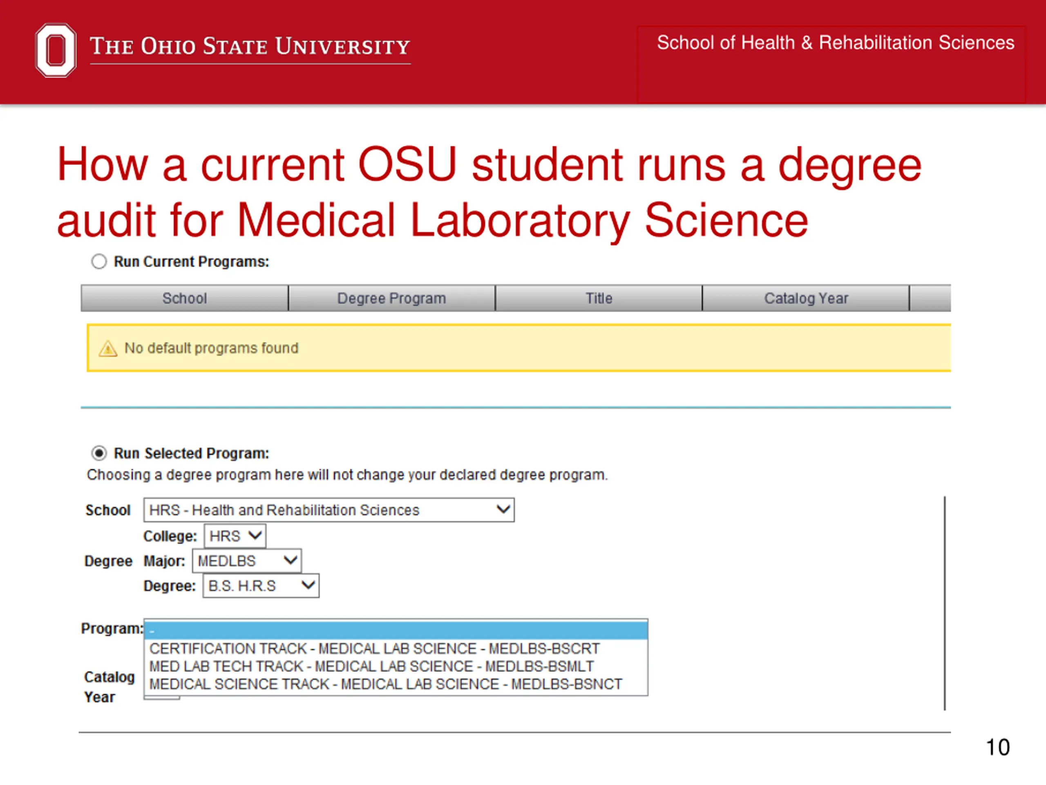The height and width of the screenshot is (785, 1046).
Task: Select the Run Current Programs radio button
Action: [99, 262]
